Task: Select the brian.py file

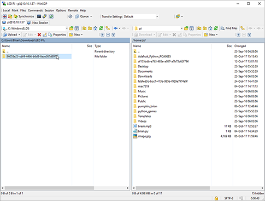Action: pyautogui.click(x=143, y=131)
